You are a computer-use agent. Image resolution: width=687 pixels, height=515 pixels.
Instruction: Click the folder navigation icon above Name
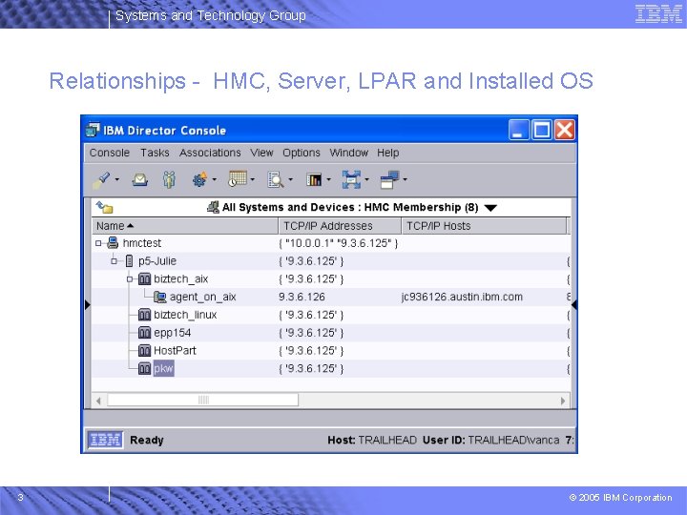[x=105, y=207]
